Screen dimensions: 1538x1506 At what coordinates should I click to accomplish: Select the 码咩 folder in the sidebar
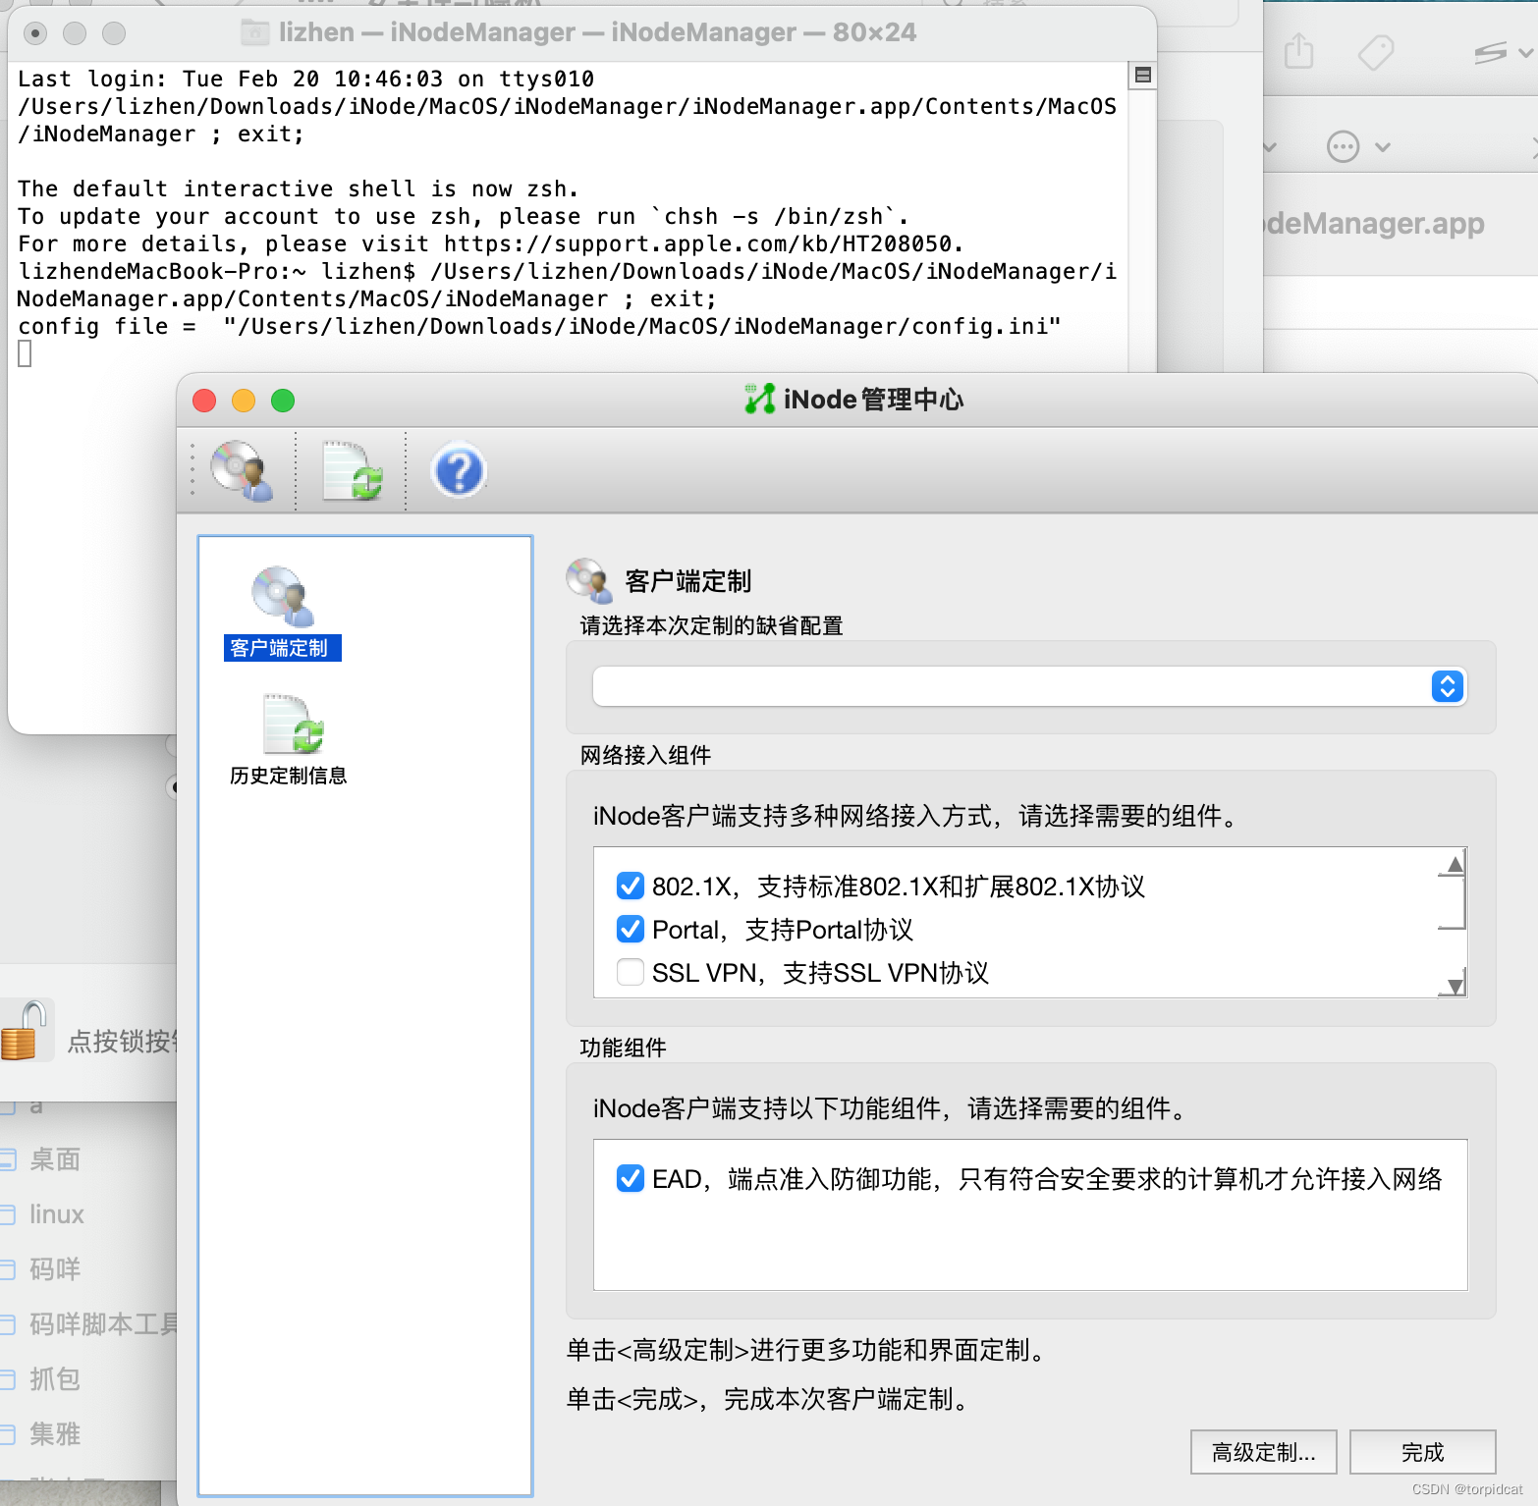55,1269
